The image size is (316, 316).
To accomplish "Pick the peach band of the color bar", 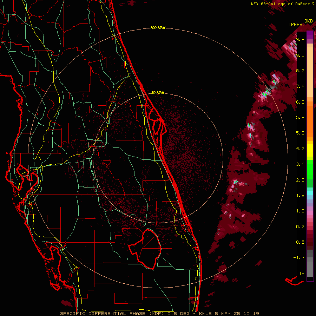I will [x=310, y=72].
